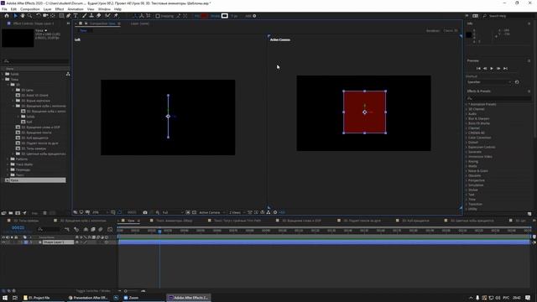
Task: Toggle pixel aspect ratio correction
Action: (x=250, y=212)
